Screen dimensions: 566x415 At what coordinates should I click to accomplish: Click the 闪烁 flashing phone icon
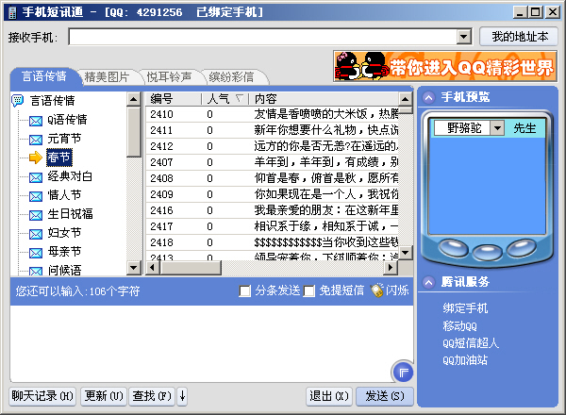tap(376, 290)
